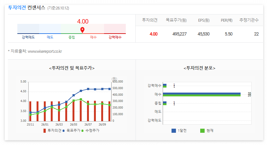Click the 495,227 target price value
The height and width of the screenshot is (145, 268).
pyautogui.click(x=179, y=34)
